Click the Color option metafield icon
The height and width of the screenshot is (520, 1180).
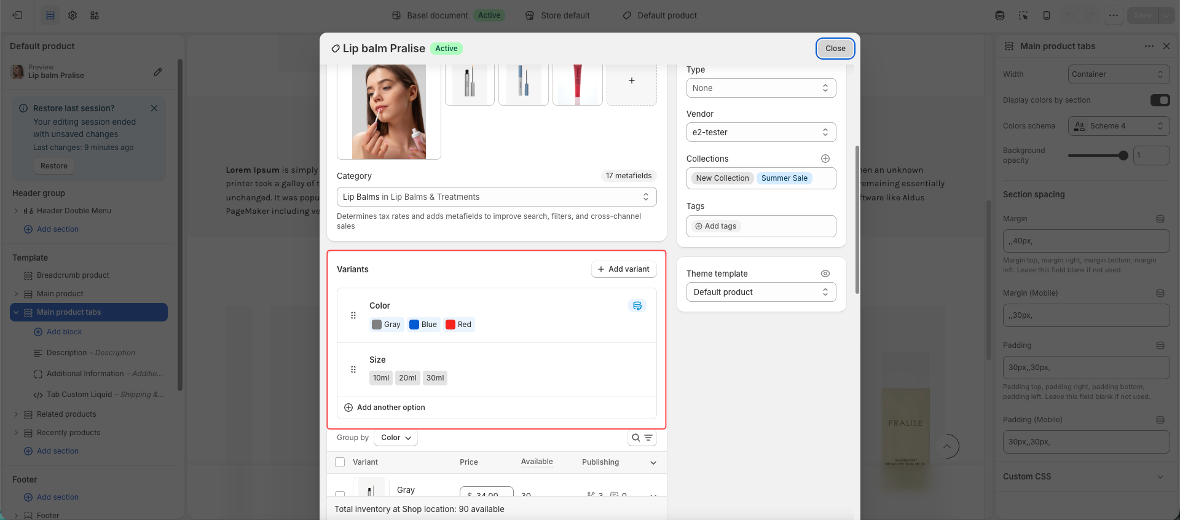(x=637, y=305)
